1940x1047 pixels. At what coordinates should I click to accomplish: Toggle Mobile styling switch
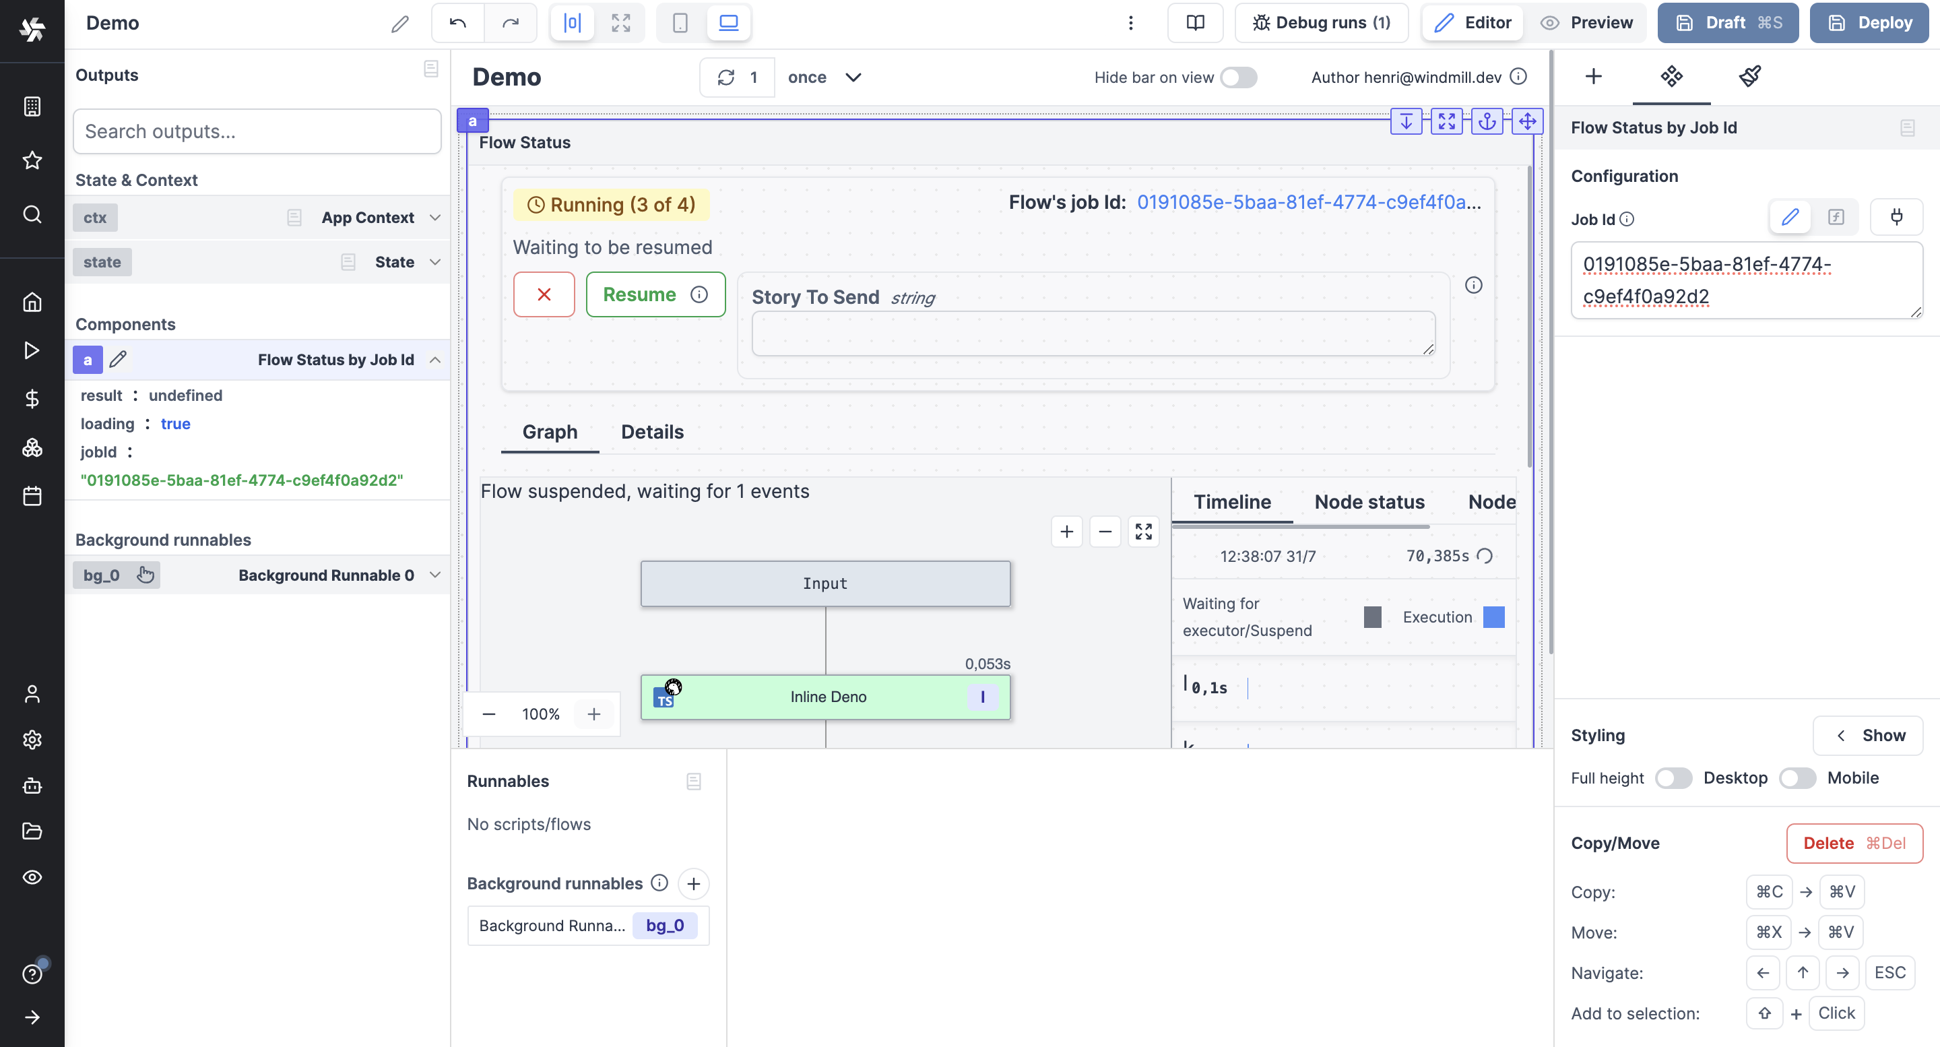[1798, 778]
